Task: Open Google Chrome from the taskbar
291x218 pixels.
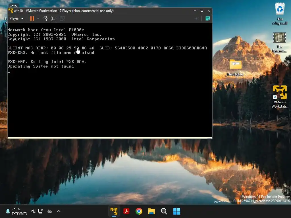Action: [139, 211]
